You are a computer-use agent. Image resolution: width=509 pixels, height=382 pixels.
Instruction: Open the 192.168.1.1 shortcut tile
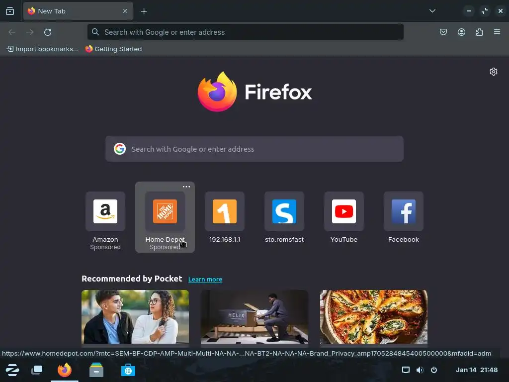(x=225, y=217)
